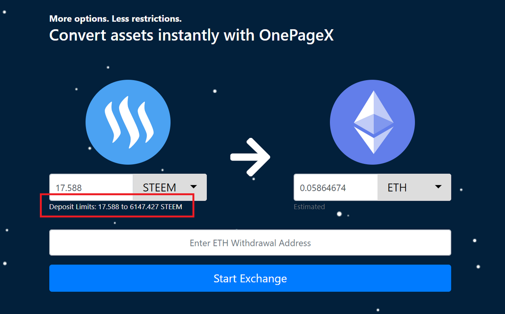
Task: Focus the 17.588 deposit amount field
Action: point(91,187)
